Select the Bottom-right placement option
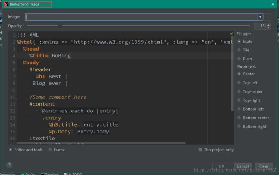This screenshot has height=175, width=279. (252, 126)
